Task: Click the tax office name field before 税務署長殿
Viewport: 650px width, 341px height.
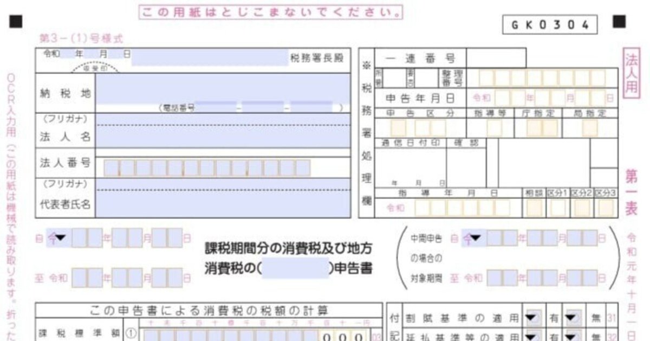Action: click(210, 57)
